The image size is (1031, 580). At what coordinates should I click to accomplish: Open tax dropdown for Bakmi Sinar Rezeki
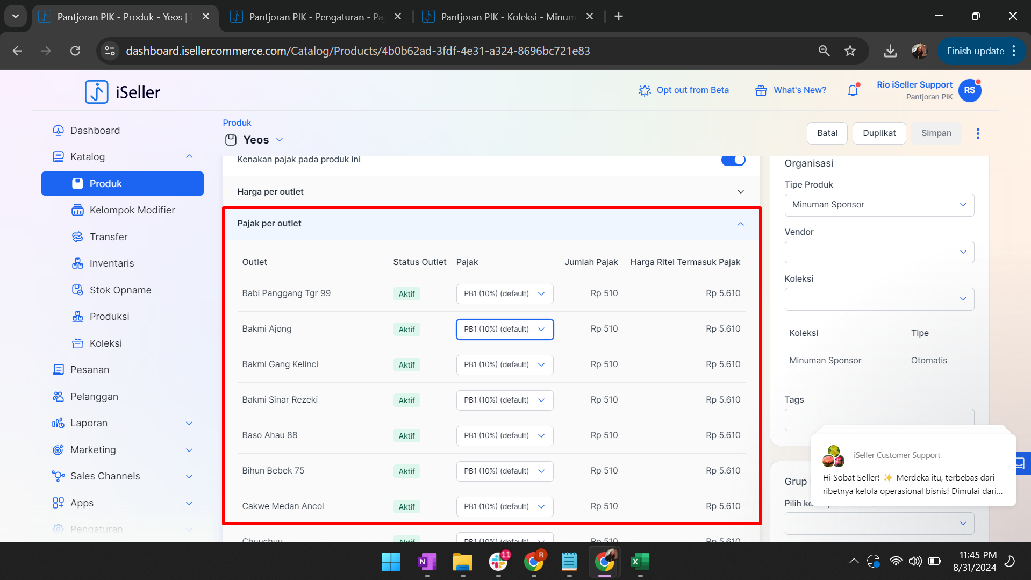click(x=504, y=400)
